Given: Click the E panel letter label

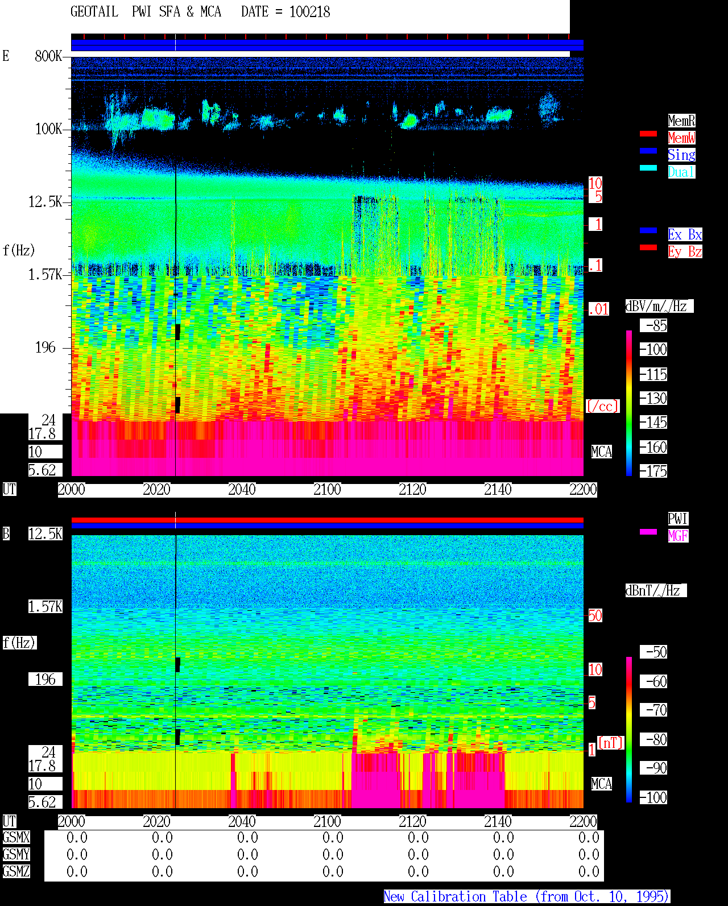Looking at the screenshot, I should click(6, 56).
